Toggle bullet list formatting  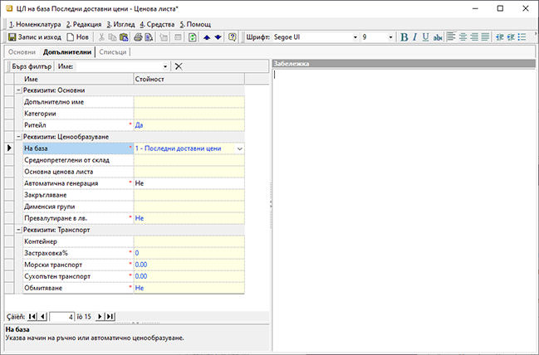point(522,37)
